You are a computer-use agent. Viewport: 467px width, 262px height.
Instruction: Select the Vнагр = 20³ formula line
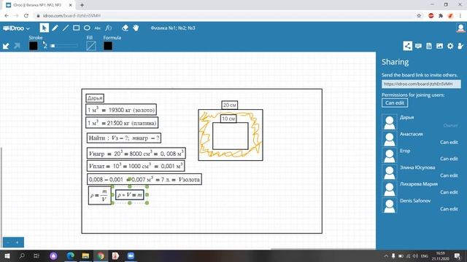[x=136, y=154]
